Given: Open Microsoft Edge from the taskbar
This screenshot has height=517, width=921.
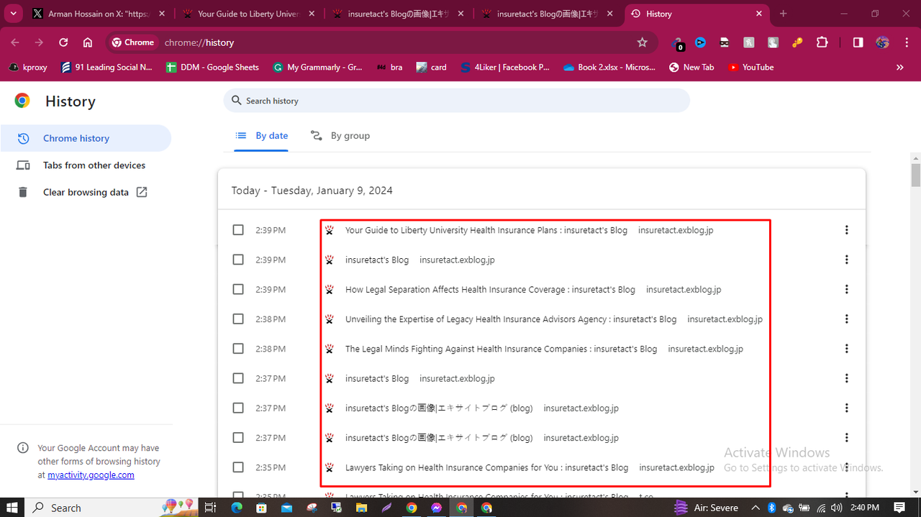Looking at the screenshot, I should [x=237, y=508].
